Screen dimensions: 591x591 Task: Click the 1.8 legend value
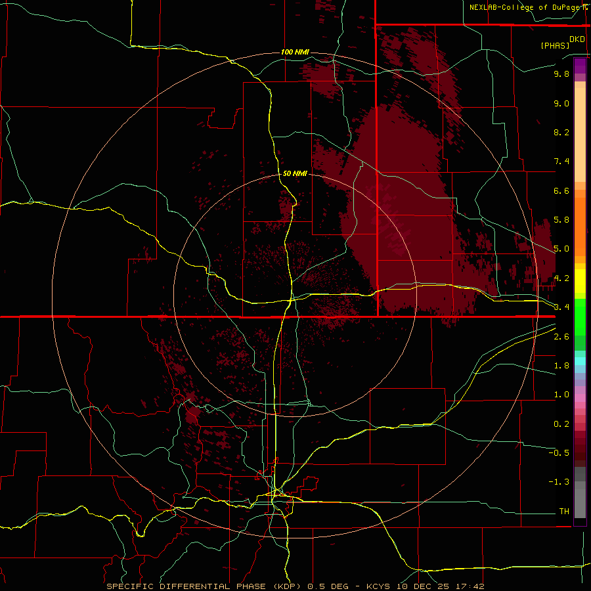[x=561, y=366]
